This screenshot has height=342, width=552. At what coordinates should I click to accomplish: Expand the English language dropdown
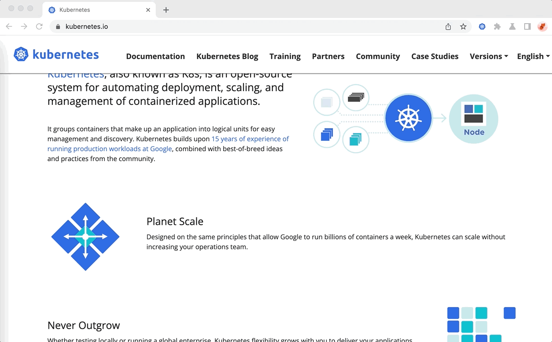(533, 56)
